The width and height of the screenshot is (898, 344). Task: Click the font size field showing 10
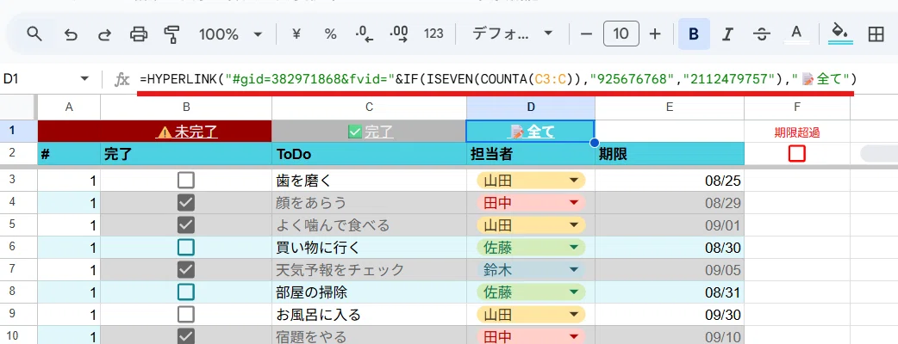click(x=620, y=34)
